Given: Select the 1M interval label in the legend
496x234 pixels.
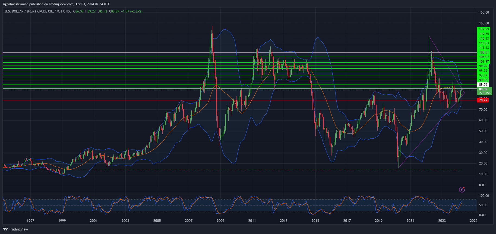Looking at the screenshot, I should click(57, 11).
